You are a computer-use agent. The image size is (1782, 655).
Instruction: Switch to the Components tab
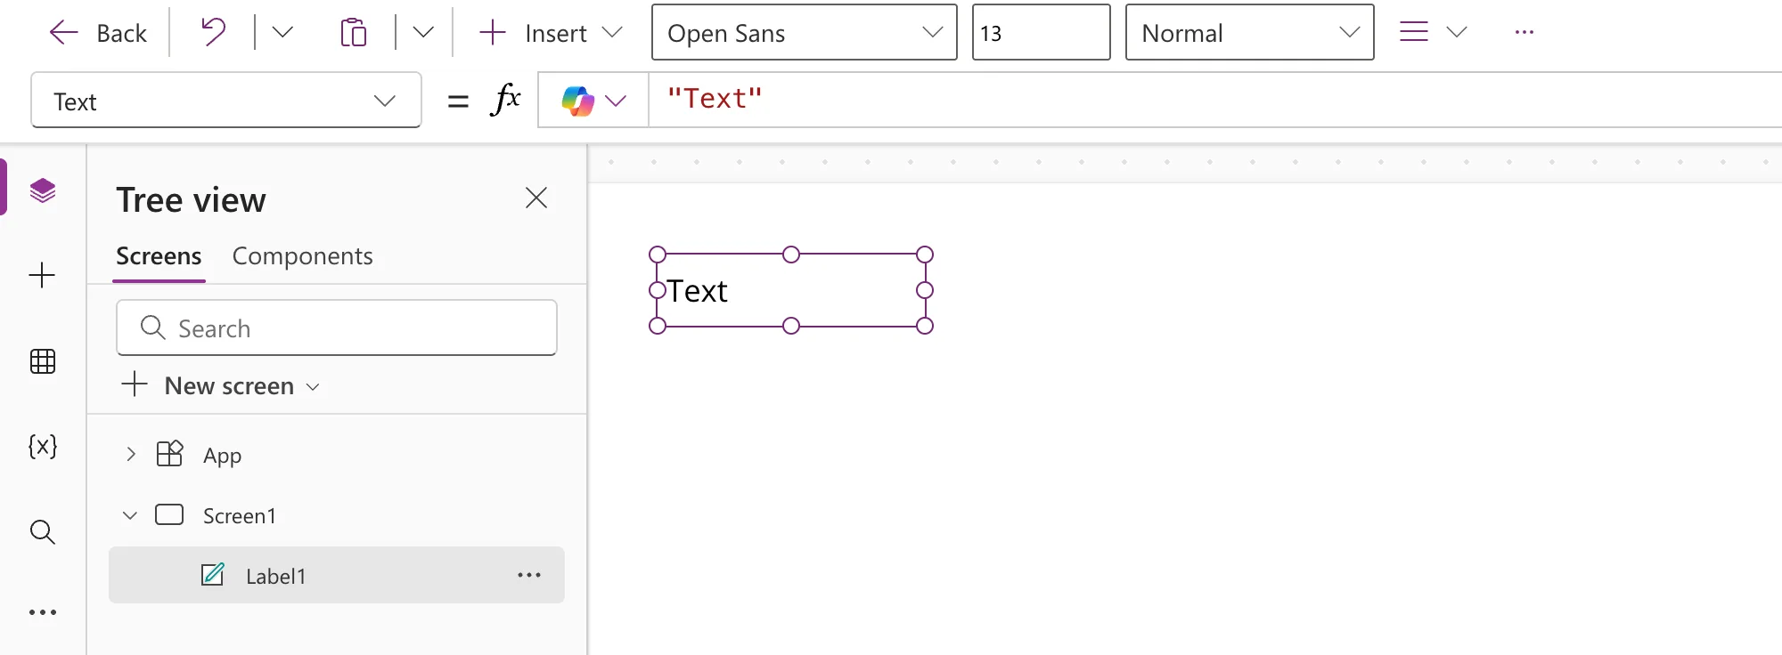(302, 256)
